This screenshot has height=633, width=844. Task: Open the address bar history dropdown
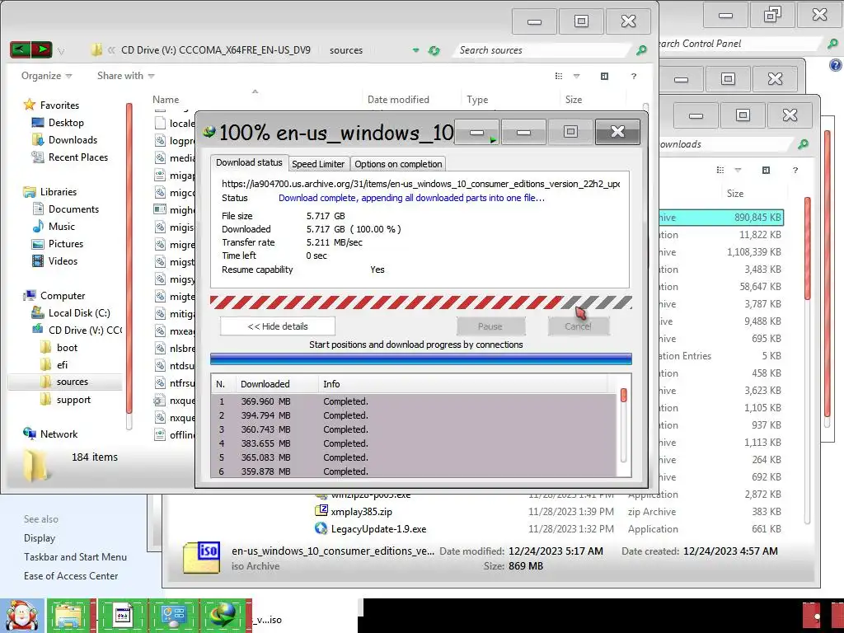[415, 50]
